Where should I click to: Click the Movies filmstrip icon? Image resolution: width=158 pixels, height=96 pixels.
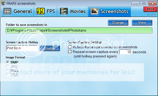[x=64, y=11]
